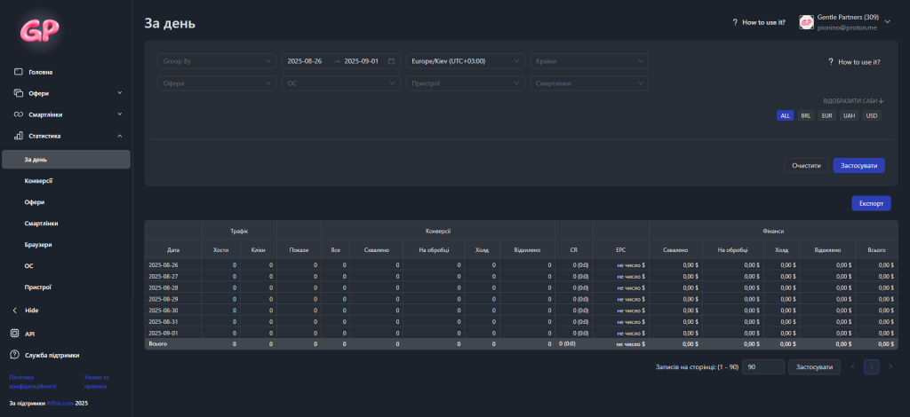Click the Служба підтримки question mark icon

pos(14,355)
